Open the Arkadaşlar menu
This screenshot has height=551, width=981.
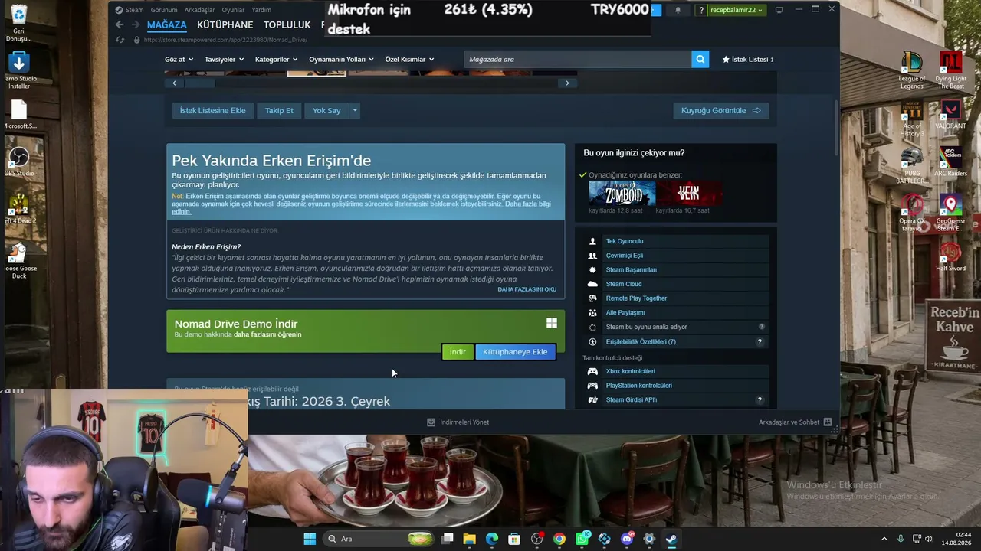199,10
